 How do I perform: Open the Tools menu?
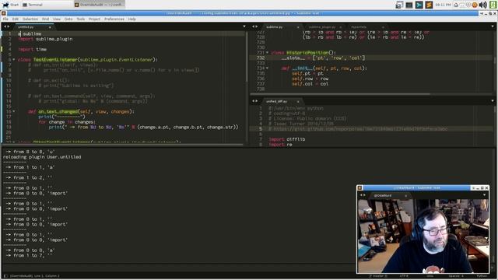(81, 19)
